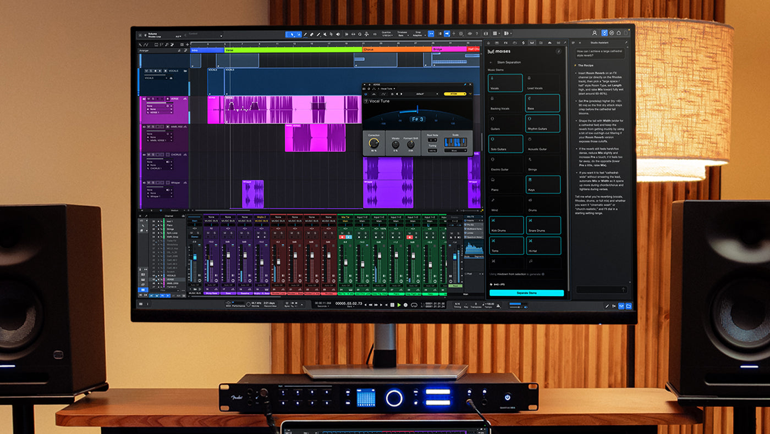The width and height of the screenshot is (770, 434).
Task: Open the Browse panel folder icon
Action: click(629, 306)
